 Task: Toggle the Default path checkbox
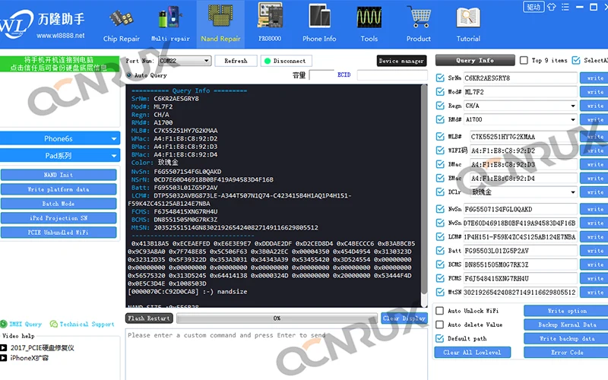440,338
